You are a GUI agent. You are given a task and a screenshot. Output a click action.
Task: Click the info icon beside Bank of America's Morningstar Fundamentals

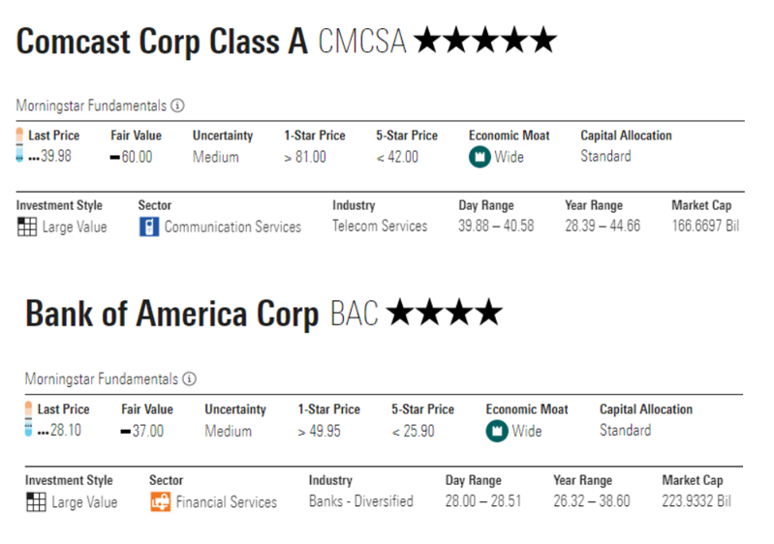click(x=190, y=378)
